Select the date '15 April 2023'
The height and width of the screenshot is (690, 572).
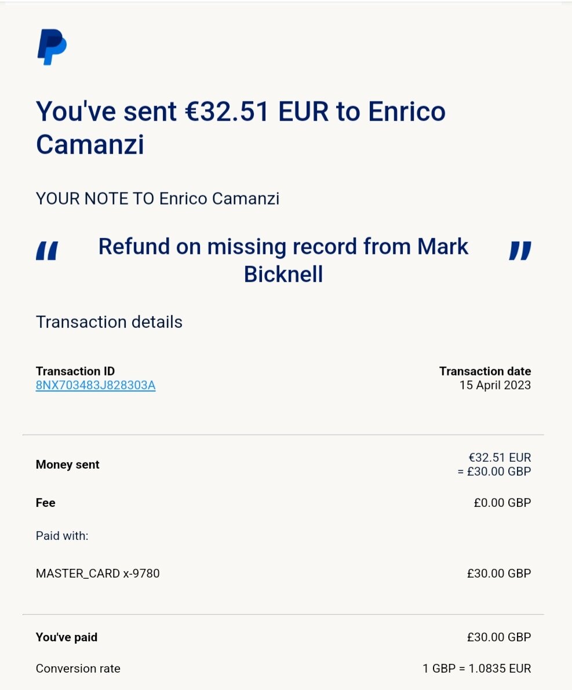[495, 385]
